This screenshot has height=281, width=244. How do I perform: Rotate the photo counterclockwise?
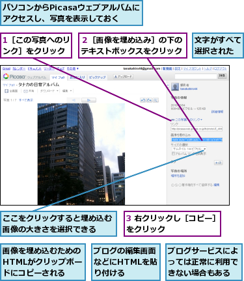click(x=143, y=100)
